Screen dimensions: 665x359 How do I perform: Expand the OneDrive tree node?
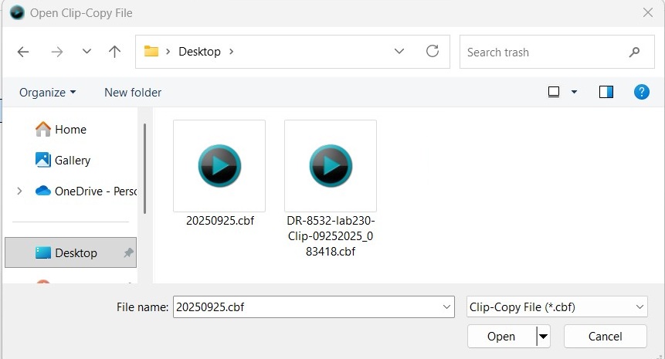[x=19, y=191]
